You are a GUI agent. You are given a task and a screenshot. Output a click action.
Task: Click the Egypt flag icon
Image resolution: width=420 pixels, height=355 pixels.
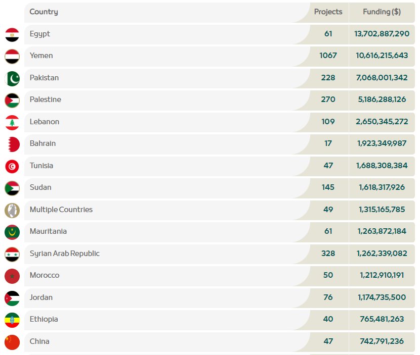tap(12, 35)
